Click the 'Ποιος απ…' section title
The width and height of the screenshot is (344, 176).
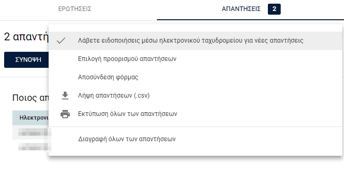30,98
